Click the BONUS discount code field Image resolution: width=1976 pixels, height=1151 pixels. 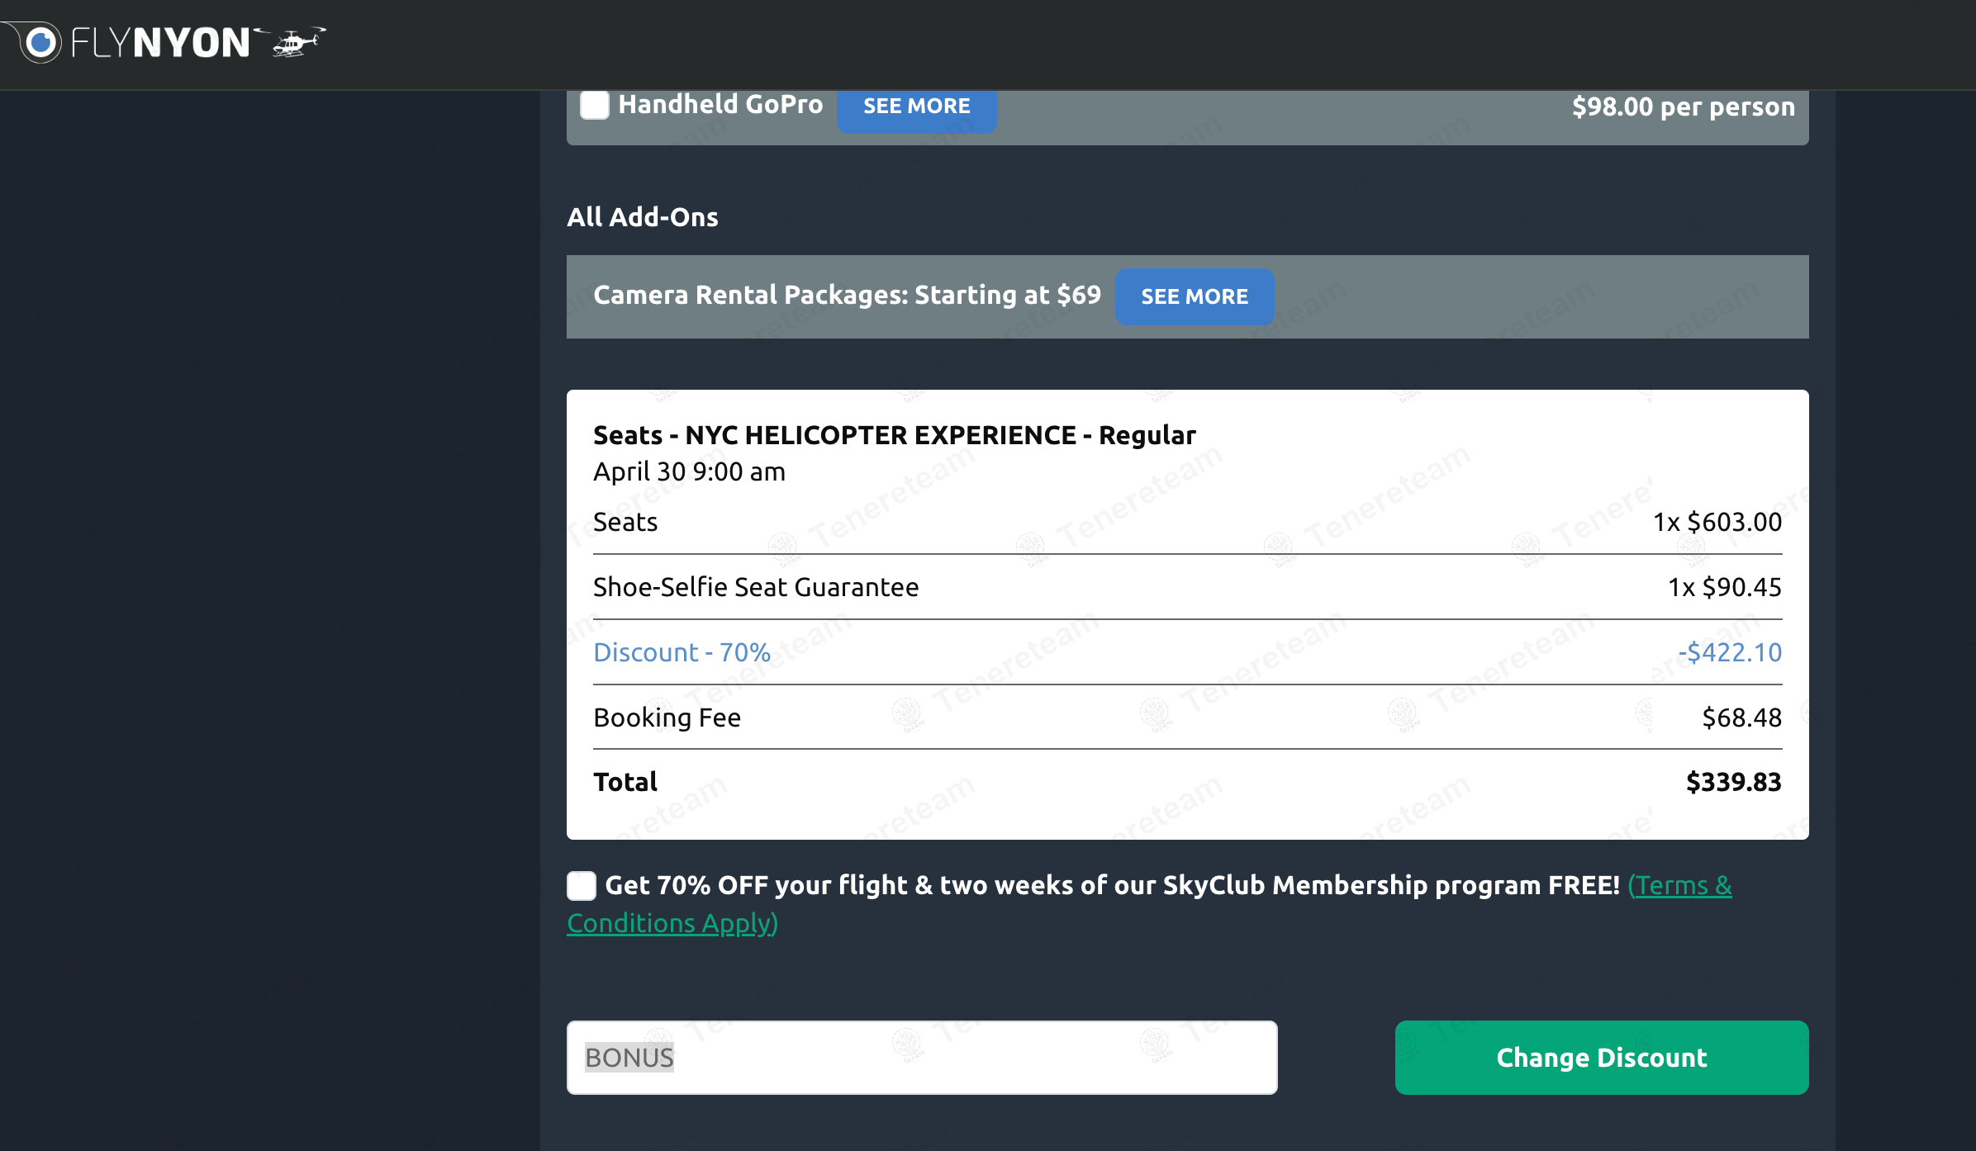922,1058
